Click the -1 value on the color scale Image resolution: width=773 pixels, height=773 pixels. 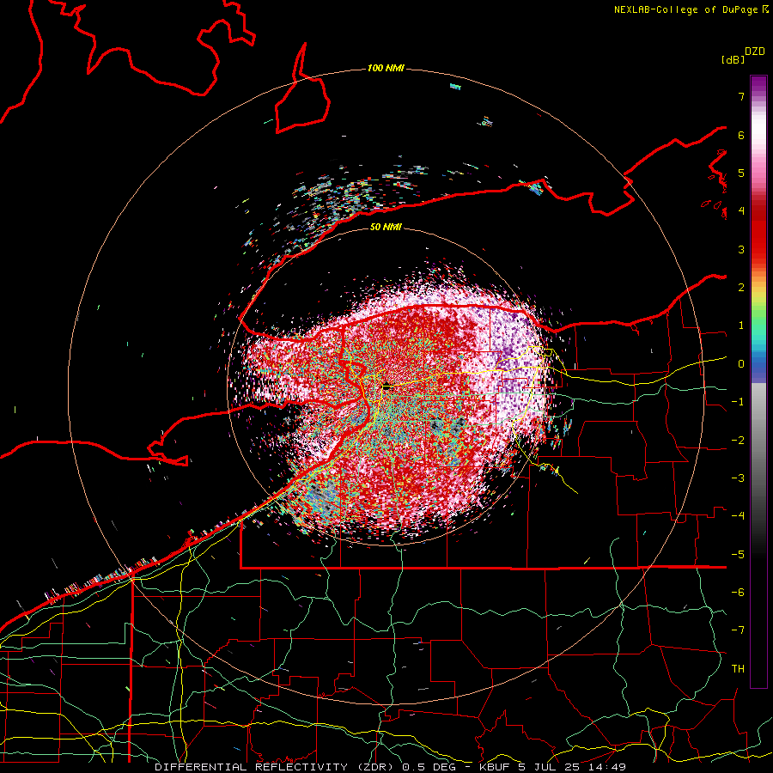coord(738,402)
